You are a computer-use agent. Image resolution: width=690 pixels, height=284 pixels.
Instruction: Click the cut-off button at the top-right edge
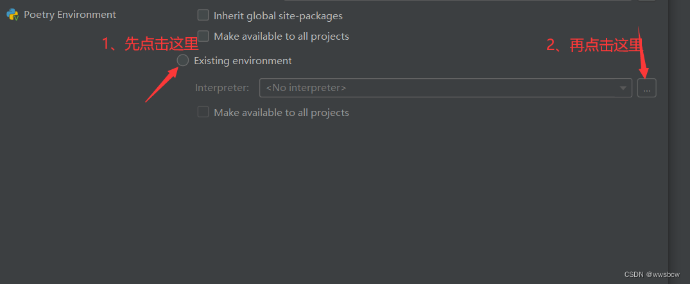pyautogui.click(x=647, y=1)
